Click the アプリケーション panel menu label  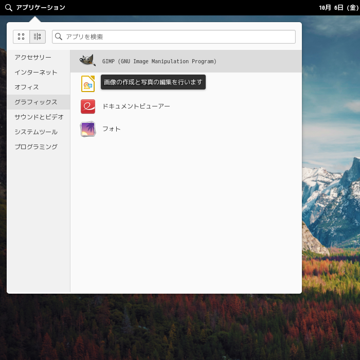41,8
